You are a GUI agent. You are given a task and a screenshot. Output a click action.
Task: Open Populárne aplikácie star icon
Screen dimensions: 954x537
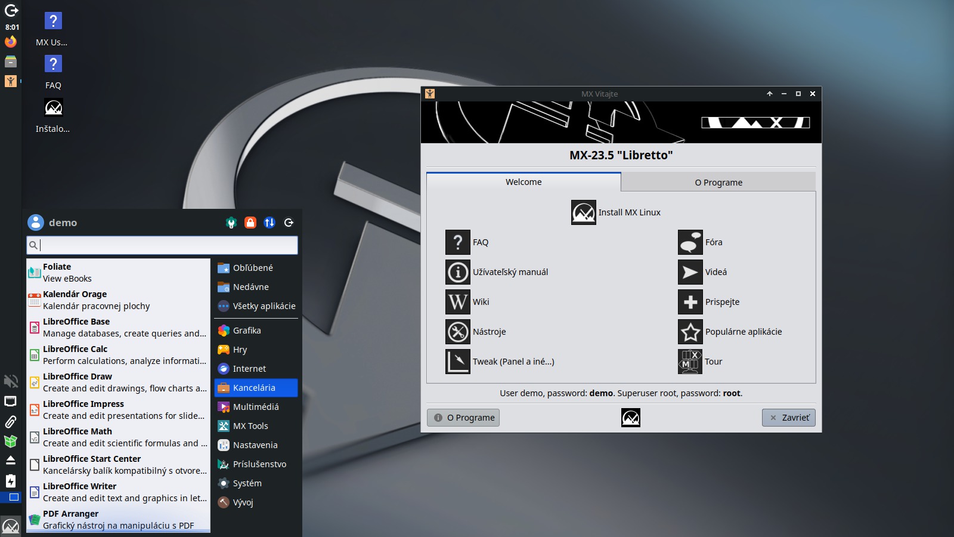click(690, 332)
